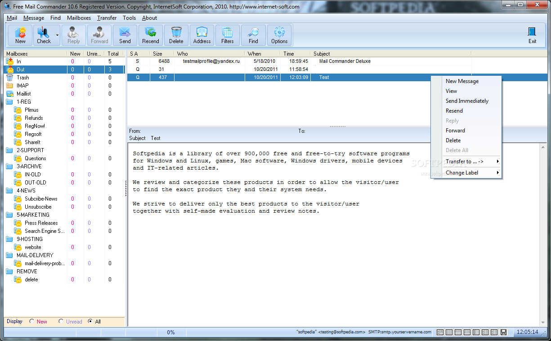Select the New display radio button
551x341 pixels.
click(31, 321)
